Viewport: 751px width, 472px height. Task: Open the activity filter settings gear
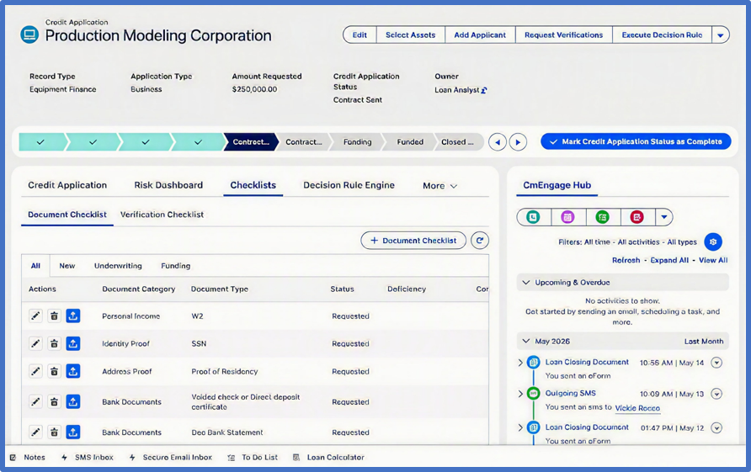click(712, 242)
